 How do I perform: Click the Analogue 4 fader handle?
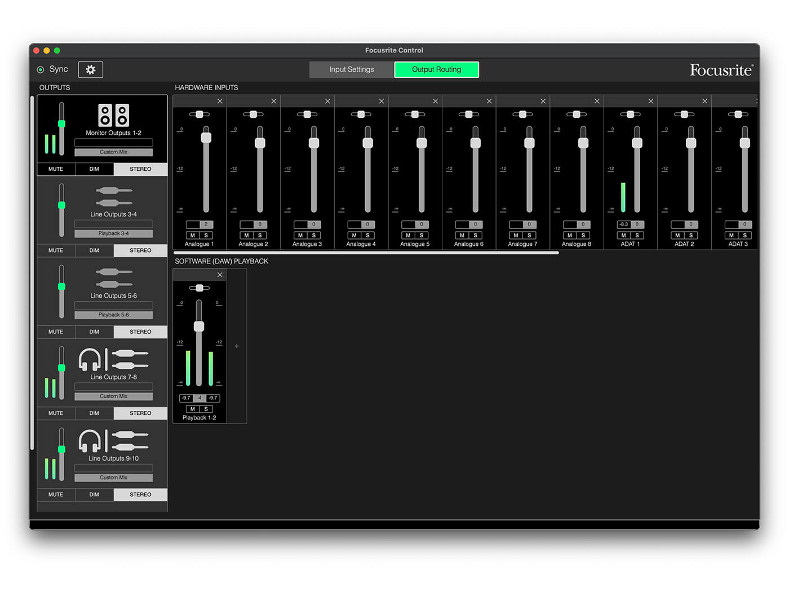tap(367, 143)
